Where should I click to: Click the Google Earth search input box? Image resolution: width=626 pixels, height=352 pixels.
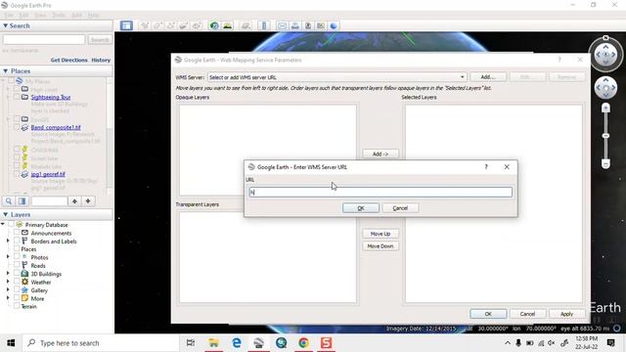(x=44, y=39)
